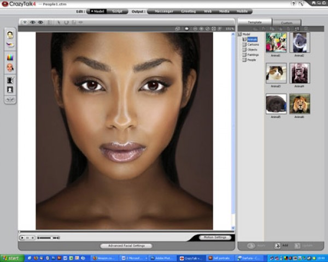Open the Windows Start menu
The width and height of the screenshot is (328, 262).
[x=10, y=258]
